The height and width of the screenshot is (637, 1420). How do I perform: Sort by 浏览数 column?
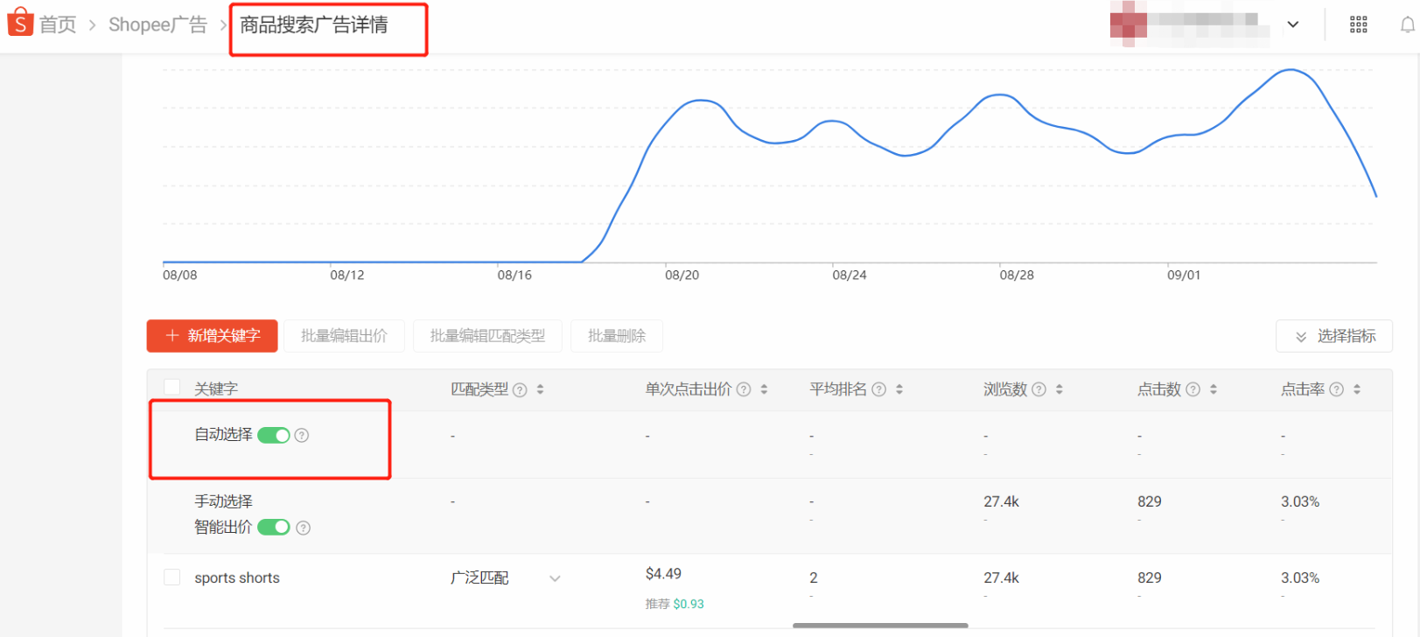[x=1060, y=389]
